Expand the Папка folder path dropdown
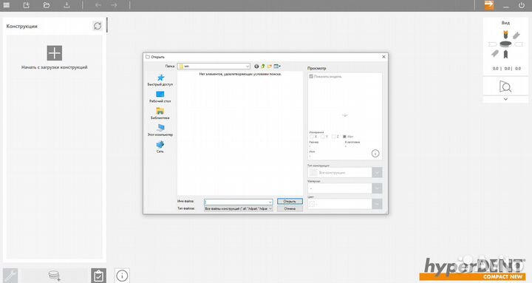This screenshot has width=532, height=283. [x=248, y=67]
